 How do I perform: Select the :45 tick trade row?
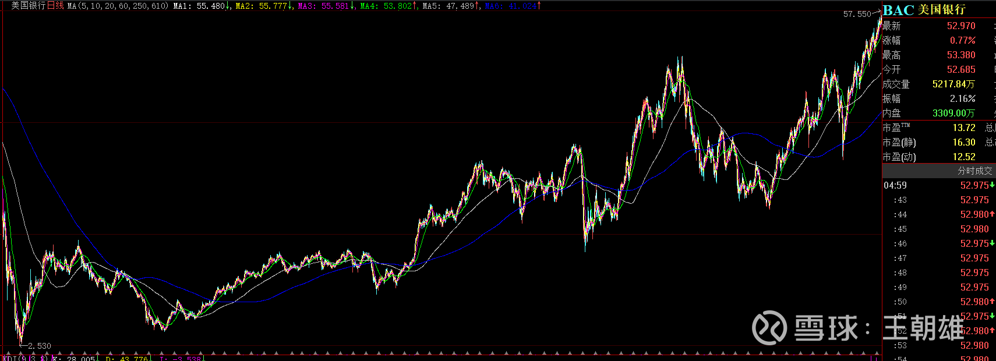click(x=939, y=229)
